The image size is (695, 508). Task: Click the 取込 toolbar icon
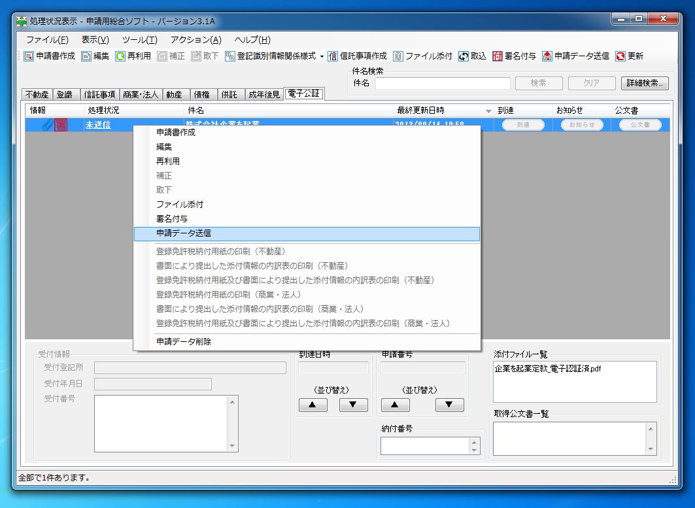463,56
